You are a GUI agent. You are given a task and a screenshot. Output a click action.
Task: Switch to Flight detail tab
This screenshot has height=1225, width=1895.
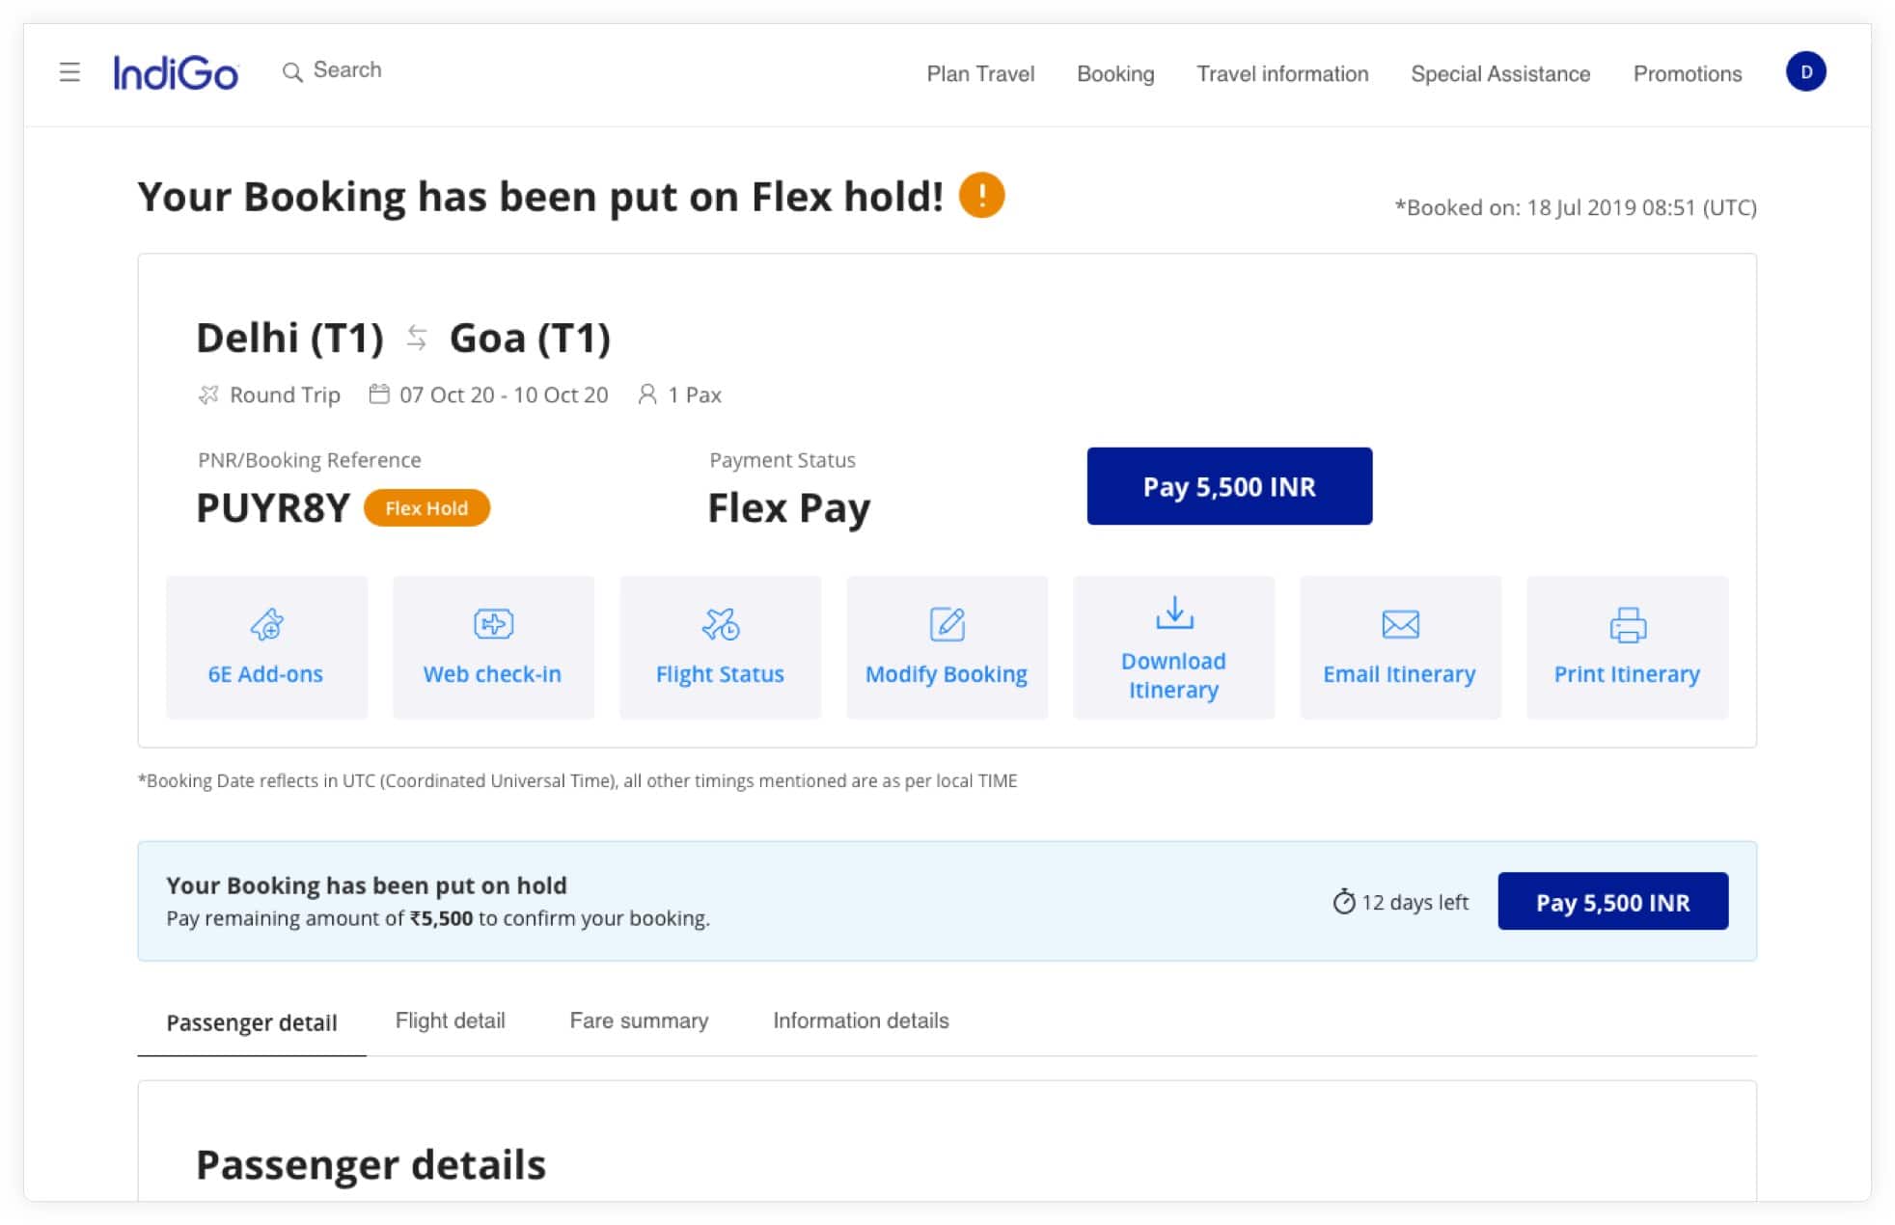tap(450, 1021)
